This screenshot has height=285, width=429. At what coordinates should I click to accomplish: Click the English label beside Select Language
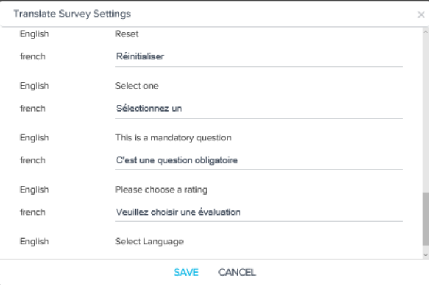[35, 242]
